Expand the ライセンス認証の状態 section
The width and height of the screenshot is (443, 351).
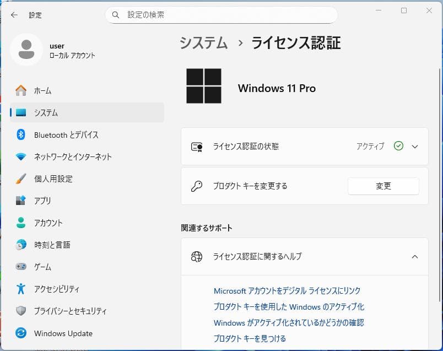pyautogui.click(x=415, y=146)
